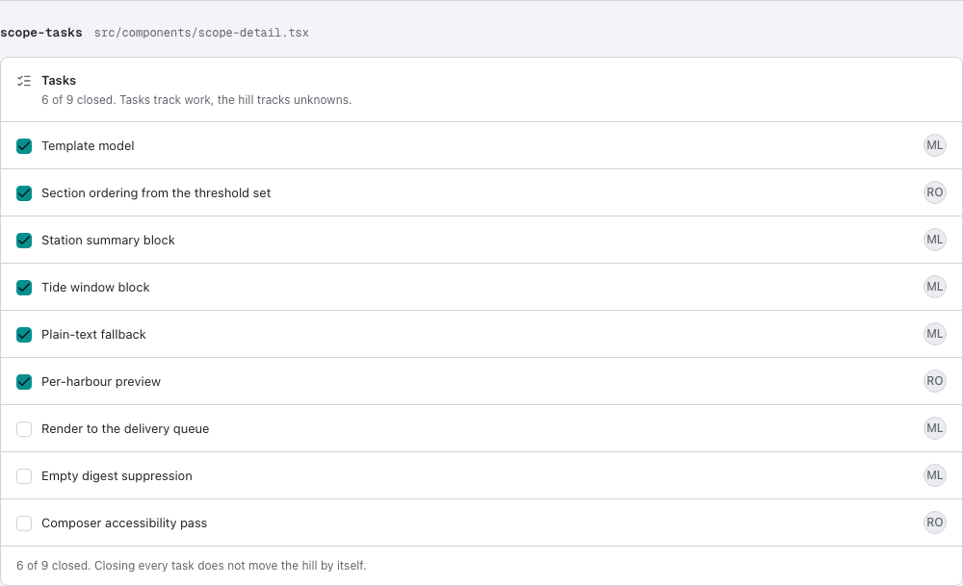Mark Empty digest suppression as done

(24, 476)
